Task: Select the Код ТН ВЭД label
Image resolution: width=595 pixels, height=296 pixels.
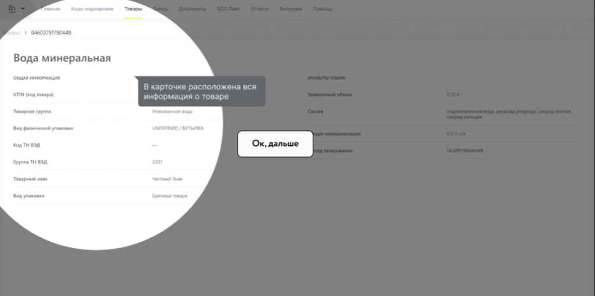Action: coord(27,145)
